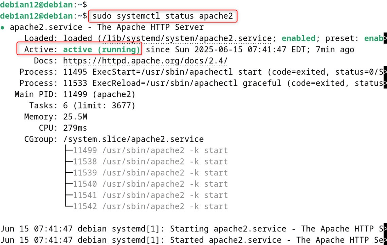Click the truncation marker ending the ExecReload line

(x=385, y=83)
